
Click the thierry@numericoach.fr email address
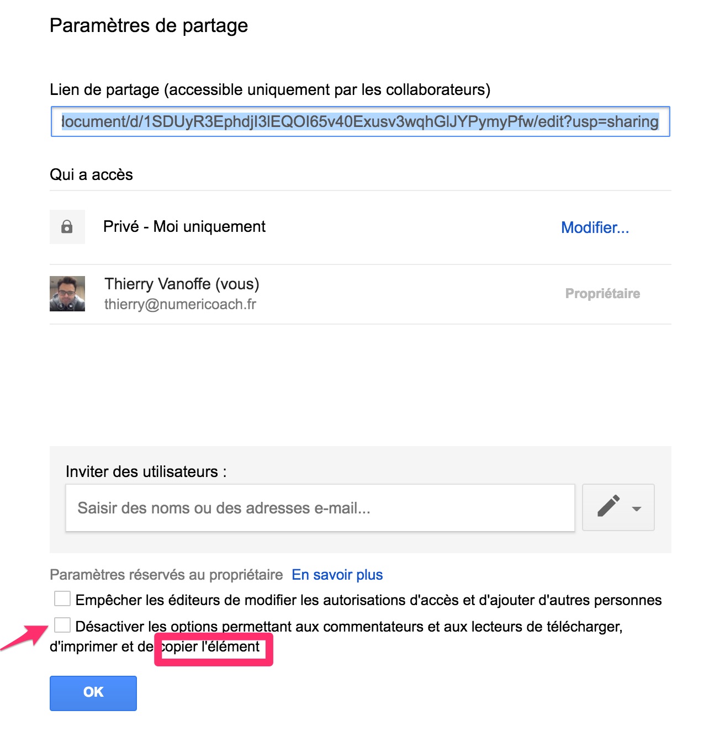(x=180, y=304)
